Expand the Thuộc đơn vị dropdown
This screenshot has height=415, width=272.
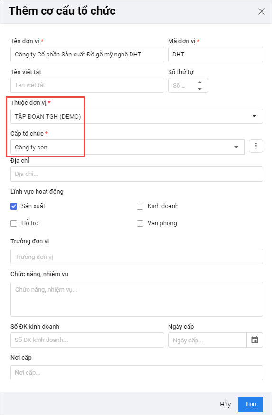tap(137, 116)
